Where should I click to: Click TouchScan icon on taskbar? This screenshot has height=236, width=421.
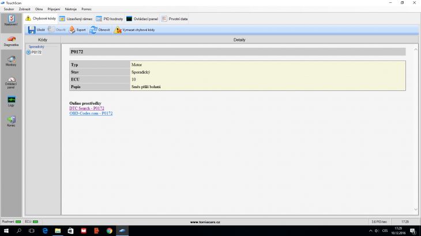(122, 231)
